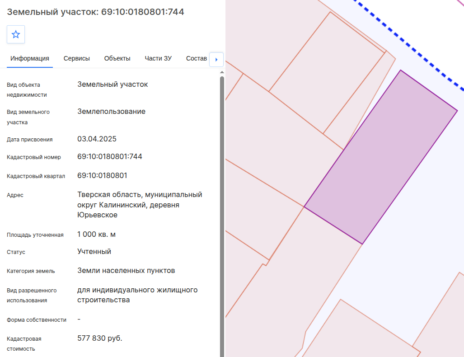The image size is (464, 357).
Task: Click the 'Площадь уточненная' label
Action: 35,235
